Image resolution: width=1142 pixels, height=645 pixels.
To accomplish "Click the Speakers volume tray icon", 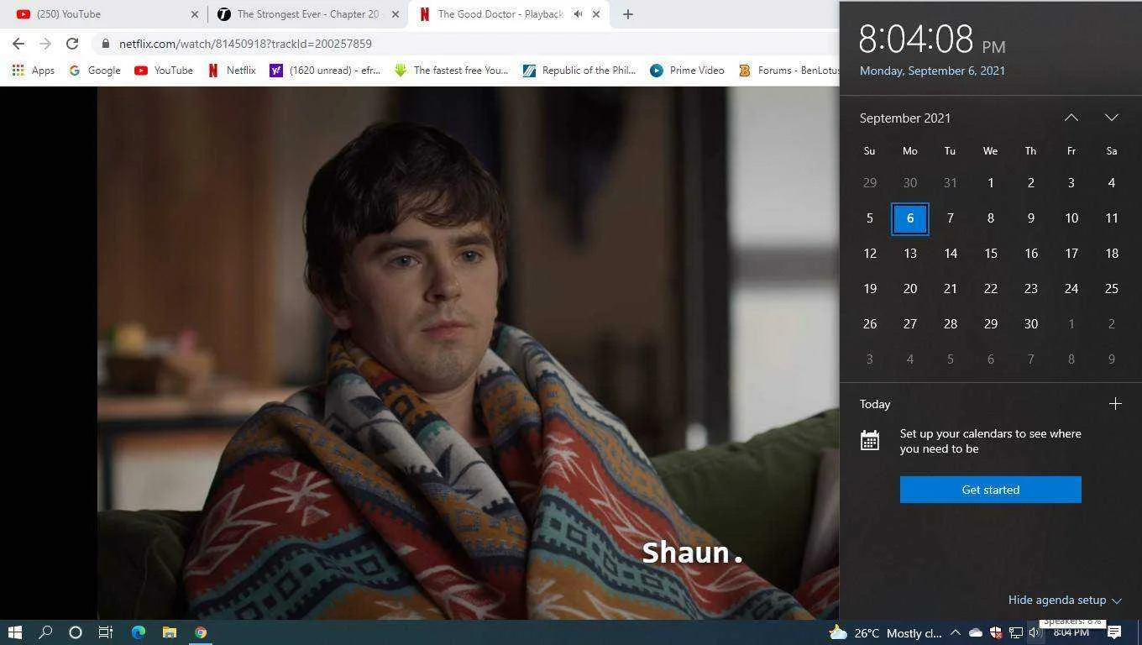I will (x=1035, y=633).
